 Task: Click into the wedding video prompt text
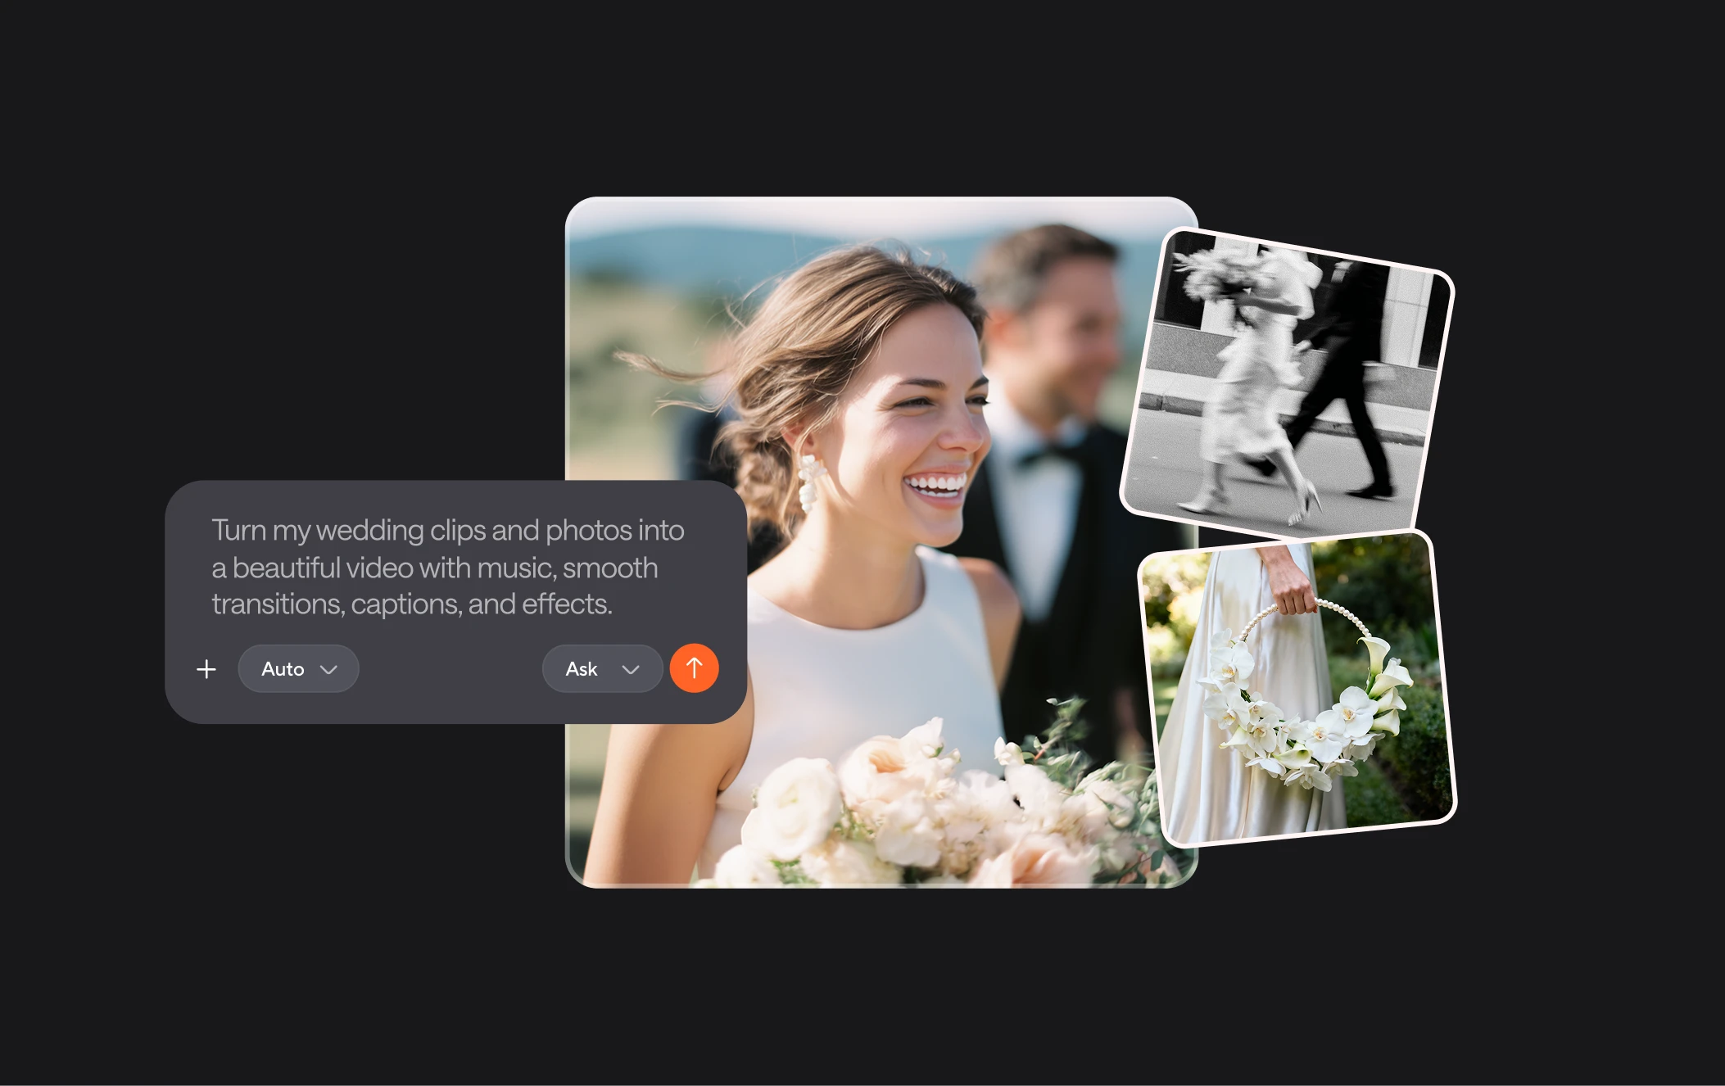(448, 567)
